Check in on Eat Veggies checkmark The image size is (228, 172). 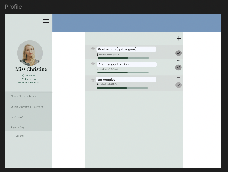click(x=179, y=85)
